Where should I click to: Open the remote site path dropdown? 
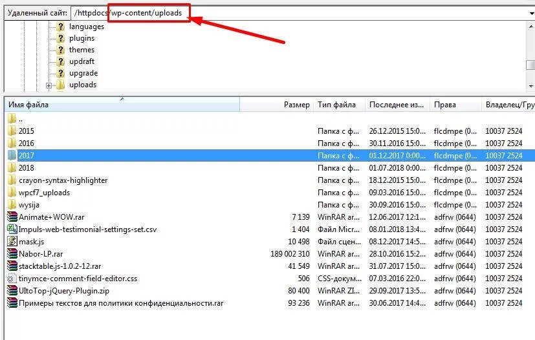pos(531,14)
